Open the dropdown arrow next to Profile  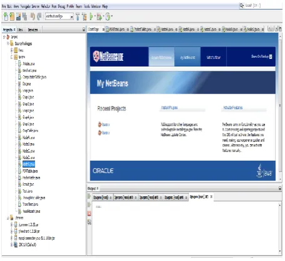111,16
